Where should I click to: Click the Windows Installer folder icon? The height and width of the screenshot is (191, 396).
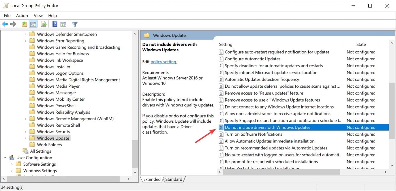pos(32,67)
